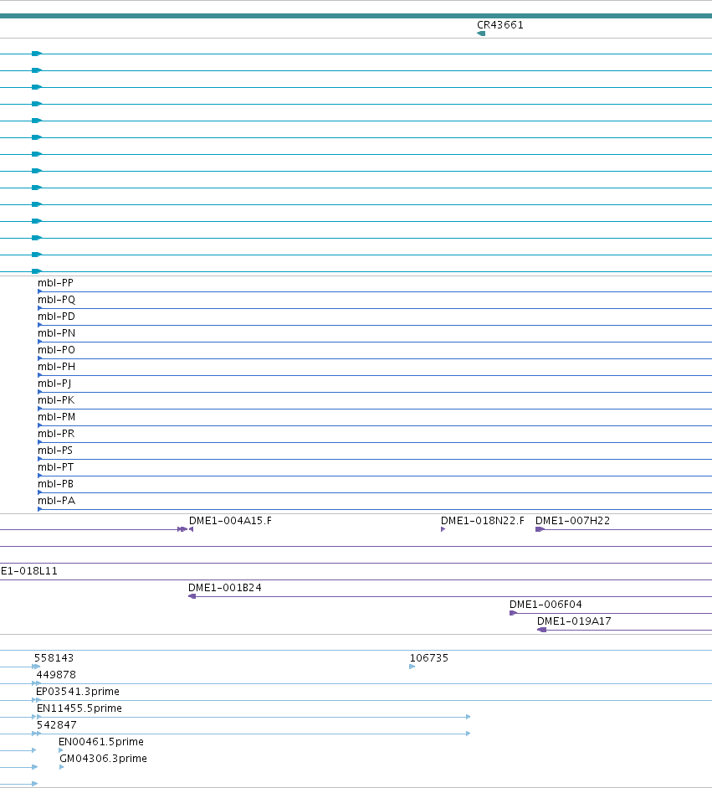
Task: Select the mbl-PB transcript label
Action: (x=56, y=484)
